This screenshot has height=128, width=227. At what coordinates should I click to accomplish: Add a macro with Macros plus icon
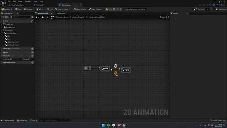32,52
